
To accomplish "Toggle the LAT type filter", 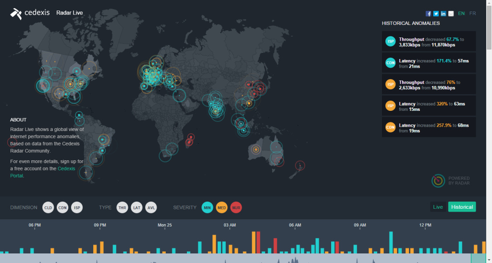I will point(136,207).
